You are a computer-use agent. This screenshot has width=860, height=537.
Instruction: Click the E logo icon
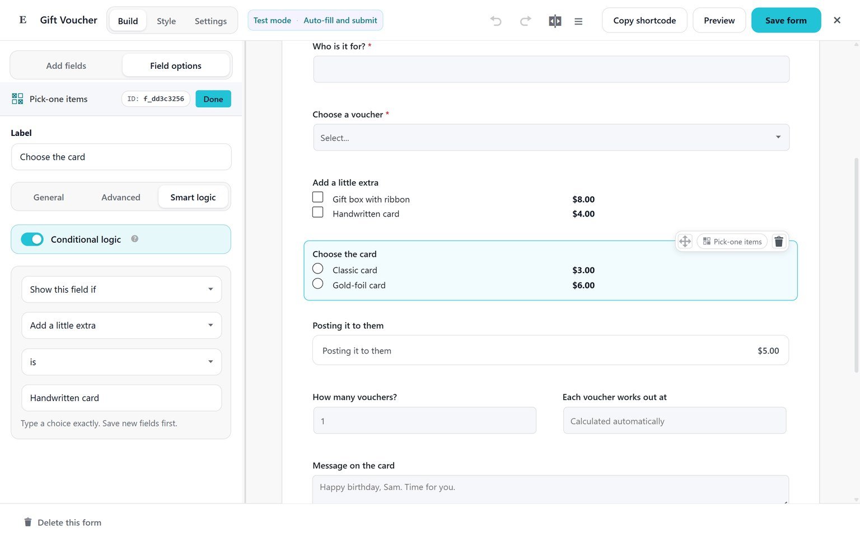pos(23,20)
